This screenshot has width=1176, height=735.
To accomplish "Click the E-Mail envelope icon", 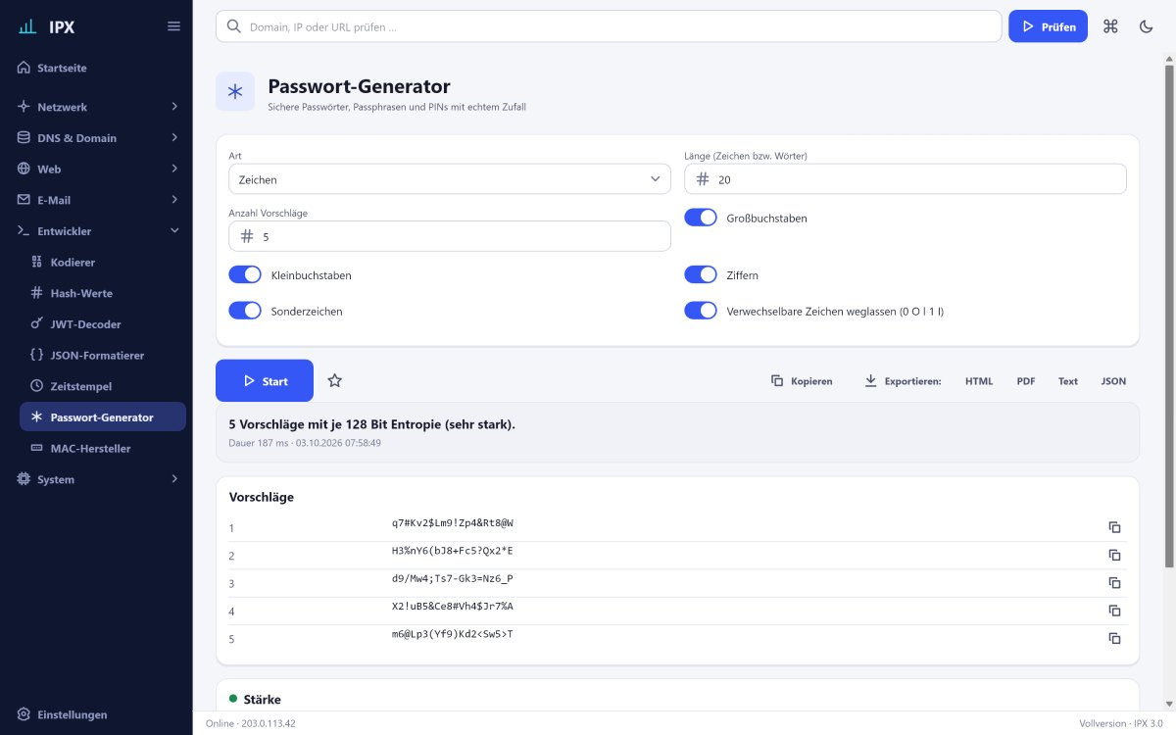I will 24,200.
